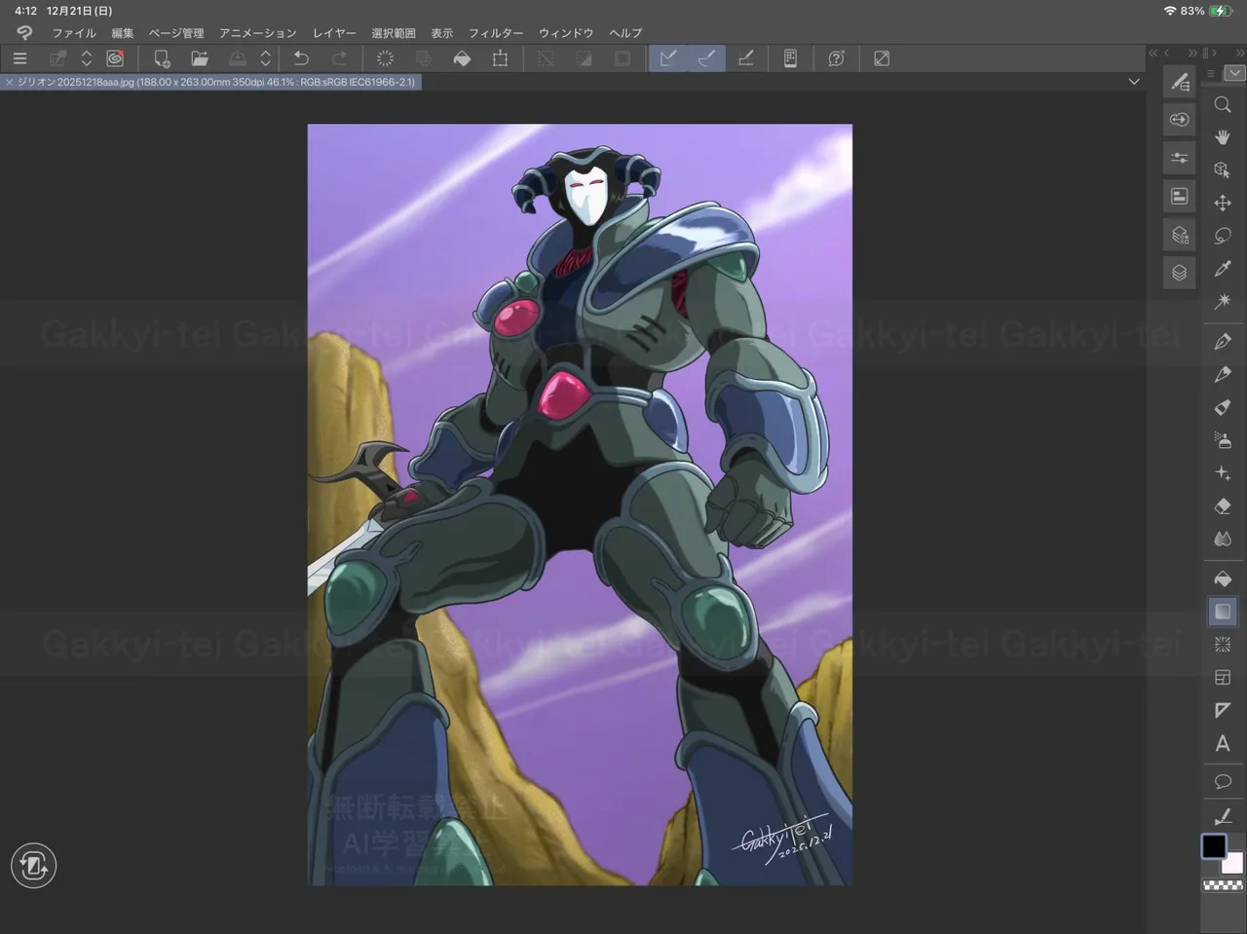Select the white sub color swatch
The width and height of the screenshot is (1247, 934).
(x=1233, y=863)
